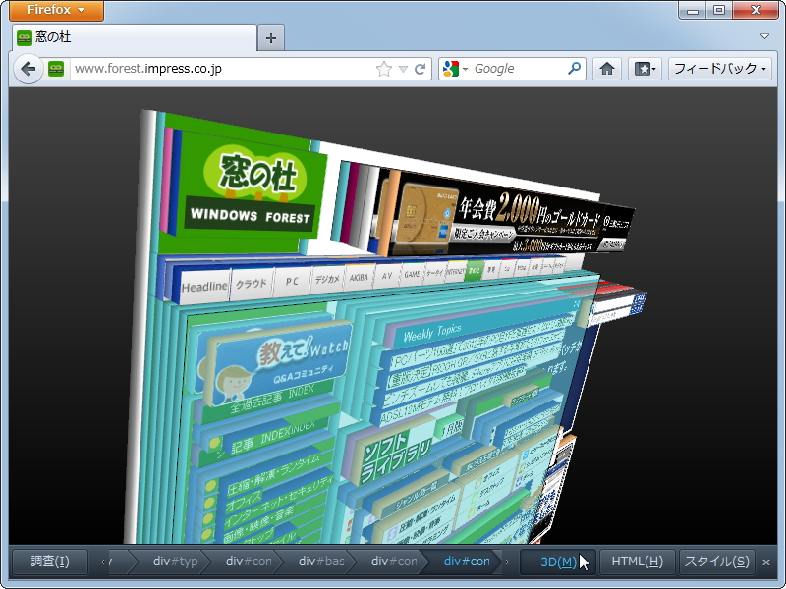Open the orange Firefox menu
Viewport: 786px width, 589px height.
[55, 11]
